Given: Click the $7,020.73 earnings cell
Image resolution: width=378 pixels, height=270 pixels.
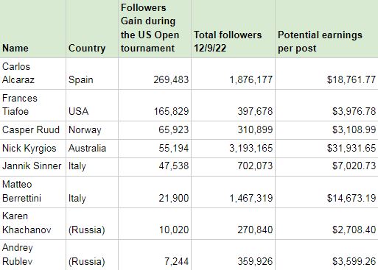Looking at the screenshot, I should (326, 167).
